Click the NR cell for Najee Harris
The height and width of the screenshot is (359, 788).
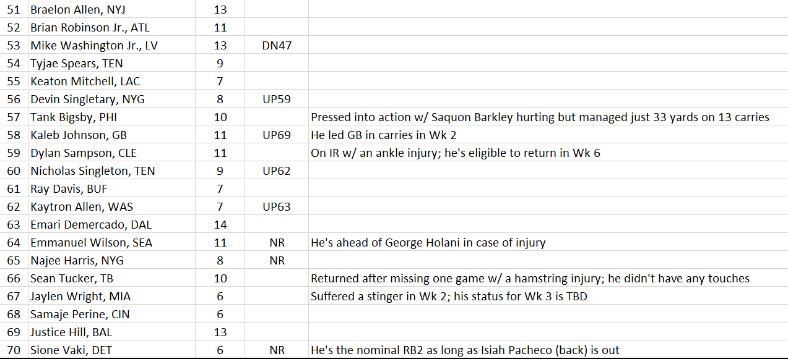pyautogui.click(x=276, y=260)
